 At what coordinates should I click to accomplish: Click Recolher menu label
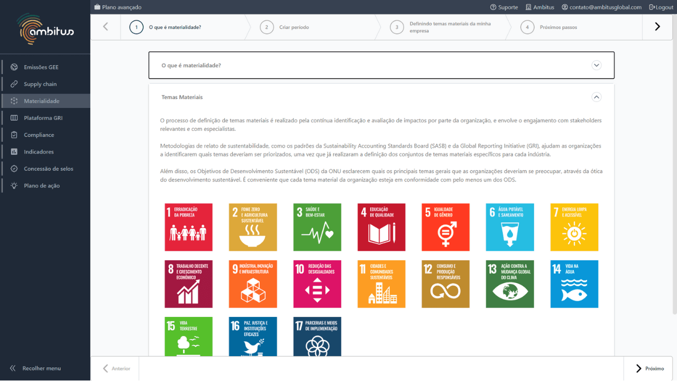42,368
